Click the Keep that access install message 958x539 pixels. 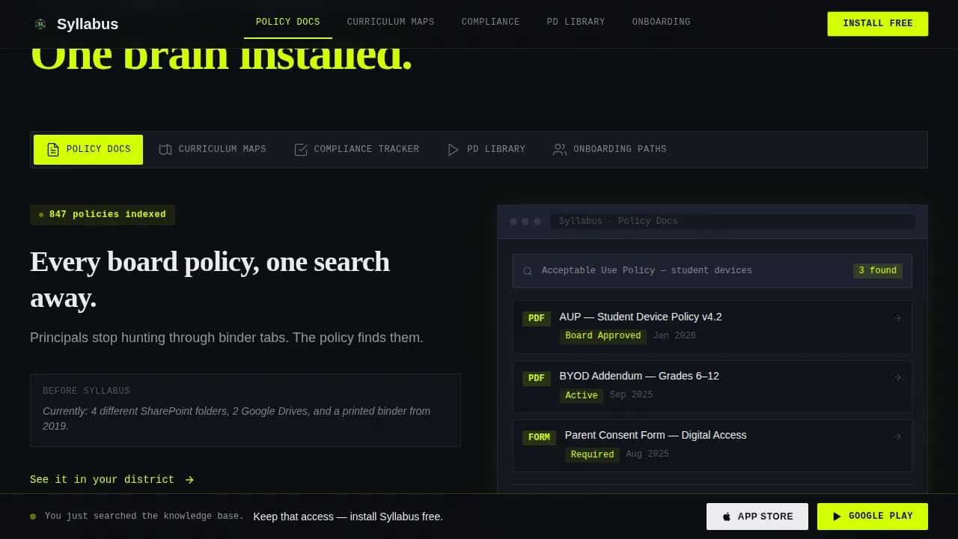tap(348, 517)
